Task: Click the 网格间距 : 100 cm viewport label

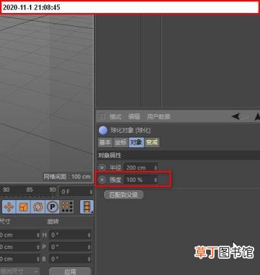Action: click(x=67, y=177)
